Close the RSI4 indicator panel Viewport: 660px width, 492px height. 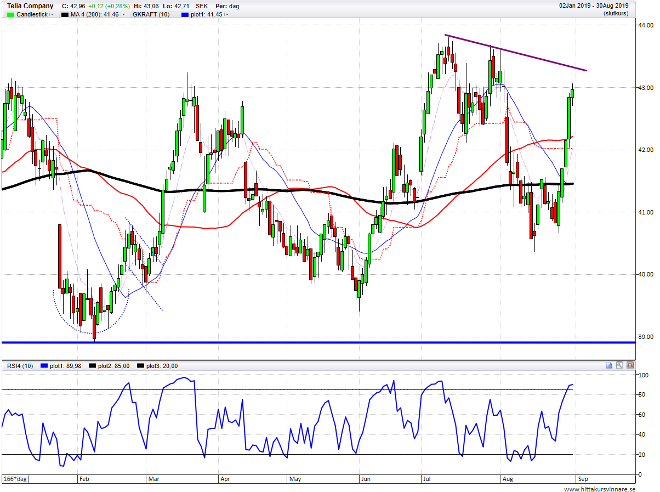(630, 365)
